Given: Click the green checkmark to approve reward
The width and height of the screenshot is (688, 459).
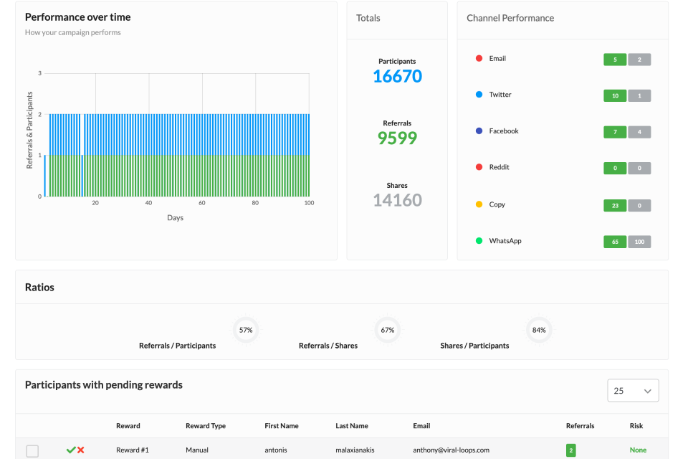Looking at the screenshot, I should coord(70,450).
